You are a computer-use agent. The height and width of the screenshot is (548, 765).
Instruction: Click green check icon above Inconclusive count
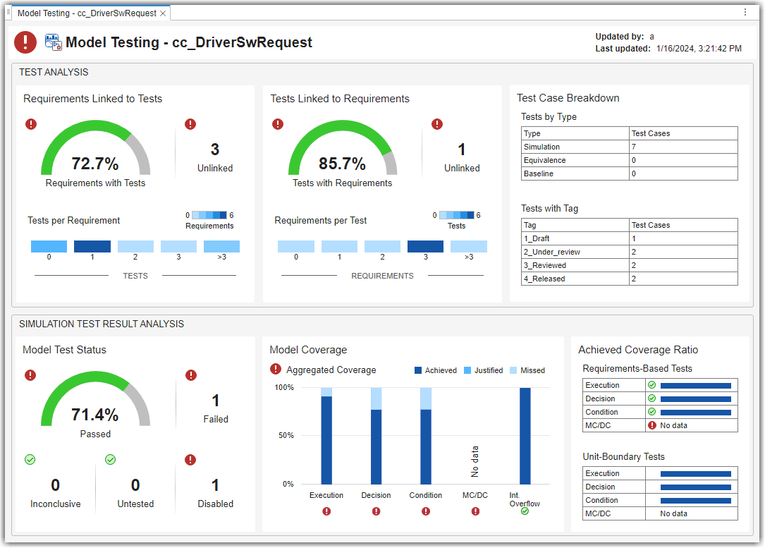coord(30,460)
